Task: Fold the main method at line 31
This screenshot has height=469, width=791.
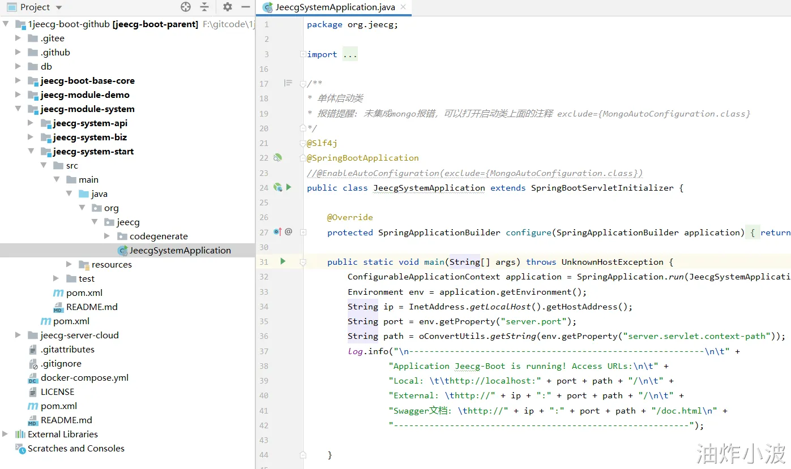Action: pyautogui.click(x=303, y=262)
